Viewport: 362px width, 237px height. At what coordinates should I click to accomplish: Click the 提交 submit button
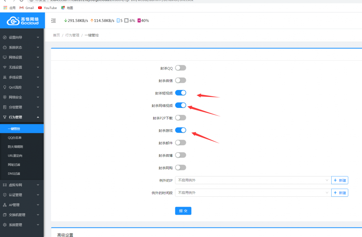(x=183, y=211)
